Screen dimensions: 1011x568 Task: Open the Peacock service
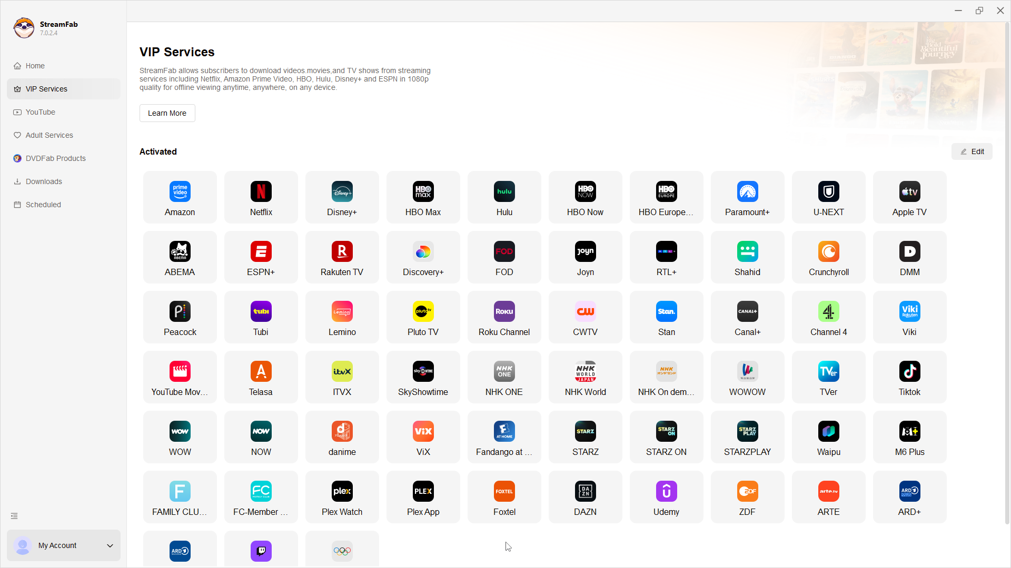coord(180,317)
